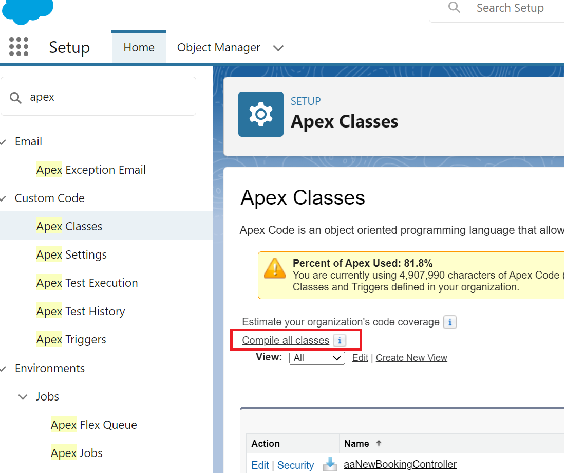This screenshot has width=565, height=473.
Task: Open the Object Manager dropdown chevron
Action: click(x=278, y=48)
